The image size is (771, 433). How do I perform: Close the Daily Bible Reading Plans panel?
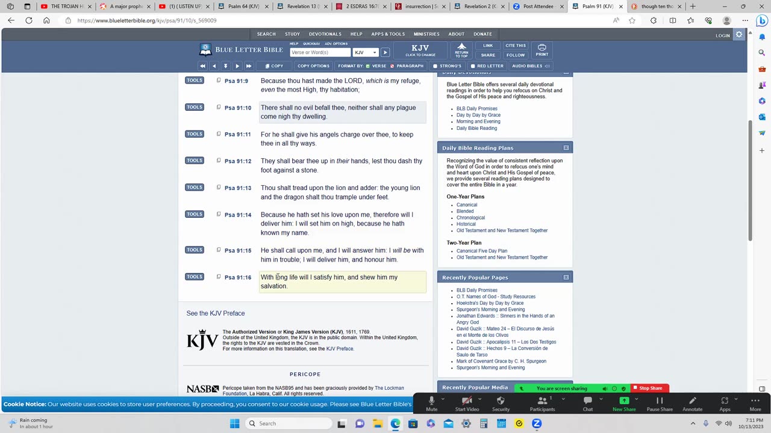coord(566,148)
